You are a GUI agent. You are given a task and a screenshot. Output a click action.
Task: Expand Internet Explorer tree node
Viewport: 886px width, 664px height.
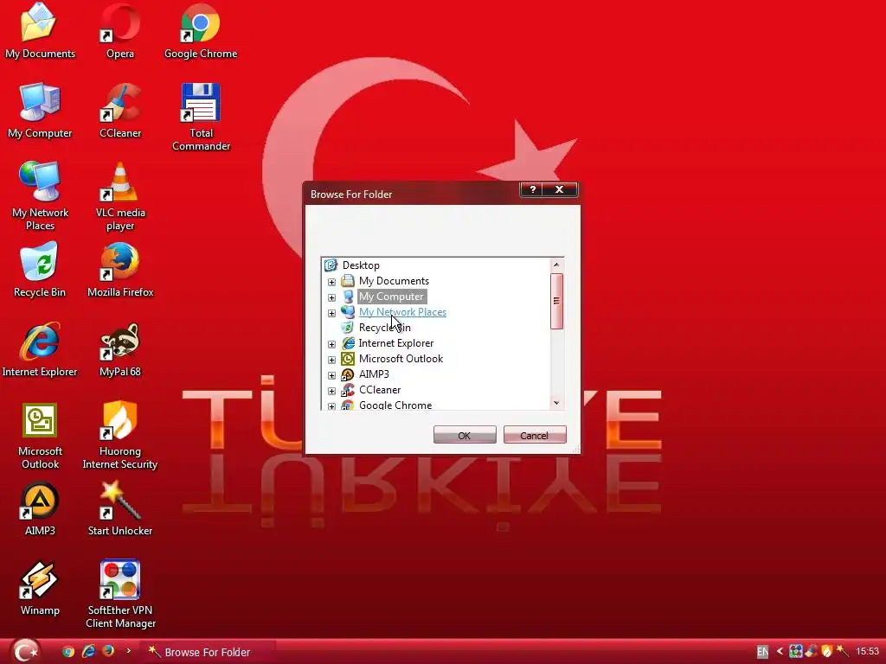coord(331,344)
